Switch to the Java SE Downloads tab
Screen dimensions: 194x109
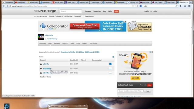click(x=58, y=2)
